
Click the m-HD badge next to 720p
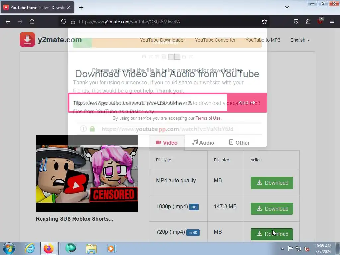coord(193,233)
